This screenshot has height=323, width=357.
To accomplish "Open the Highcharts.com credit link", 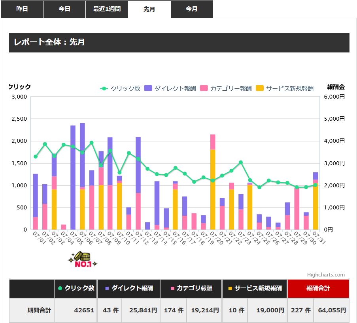I will point(326,274).
